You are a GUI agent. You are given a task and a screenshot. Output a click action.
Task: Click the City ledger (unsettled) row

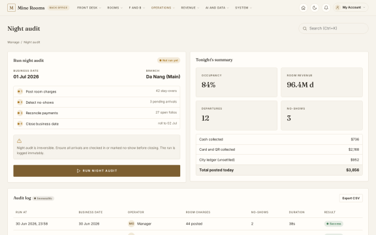click(279, 160)
